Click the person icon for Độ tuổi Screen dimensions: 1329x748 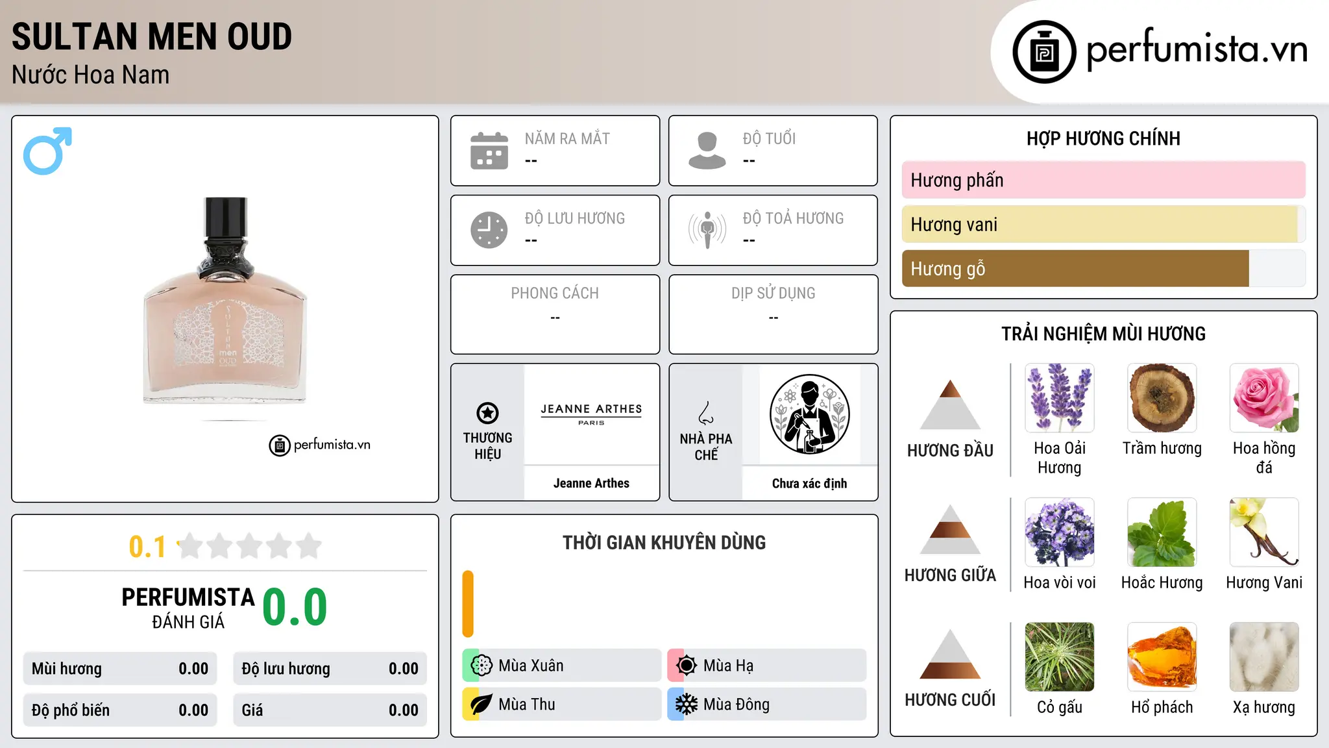pyautogui.click(x=707, y=151)
